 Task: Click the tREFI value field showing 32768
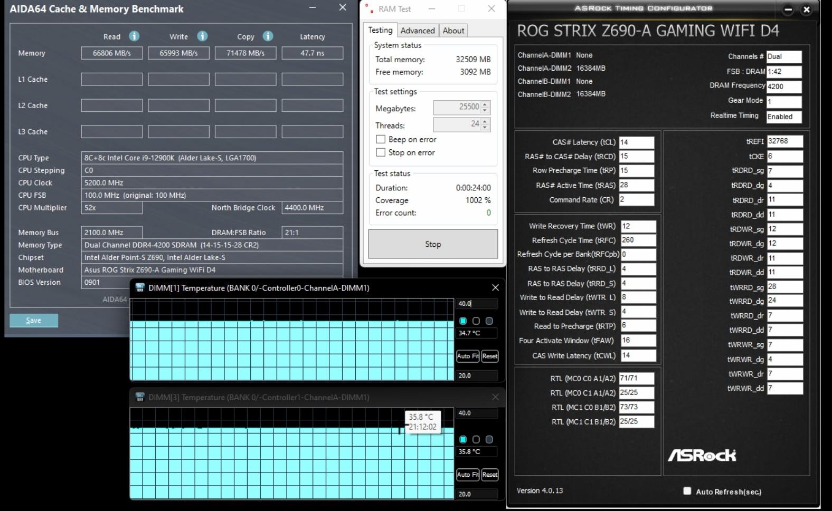(785, 141)
